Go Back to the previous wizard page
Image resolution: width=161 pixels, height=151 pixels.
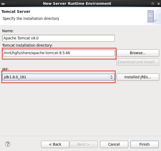point(55,144)
